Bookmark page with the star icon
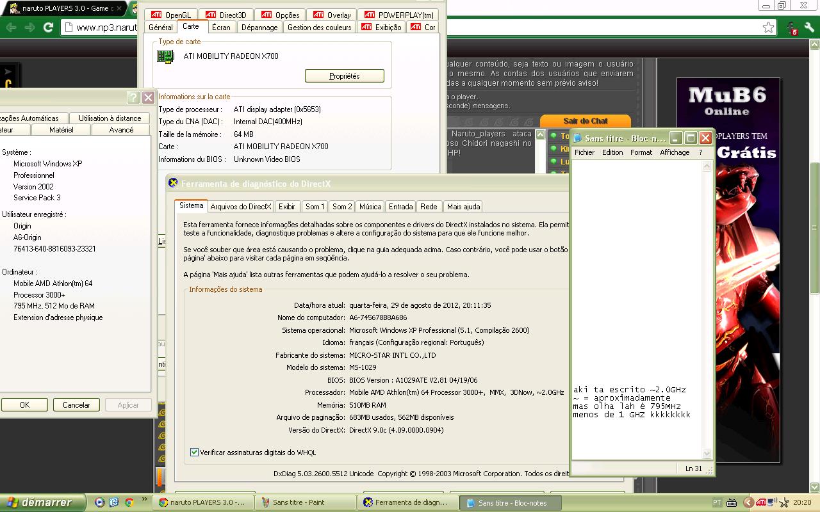Image resolution: width=820 pixels, height=512 pixels. coord(768,28)
